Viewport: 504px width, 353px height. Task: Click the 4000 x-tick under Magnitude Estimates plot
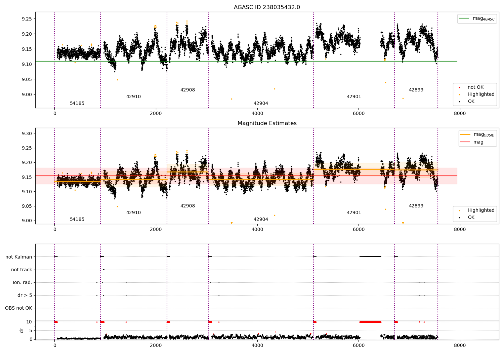point(257,230)
